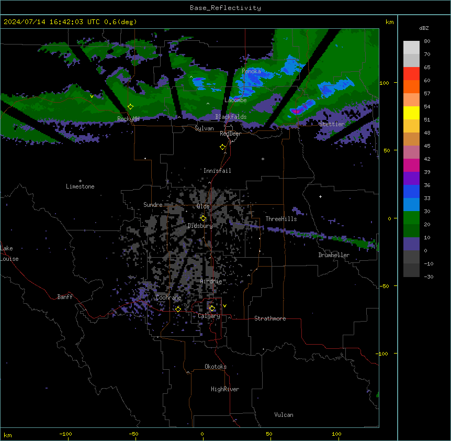Viewport: 451px width, 441px height.
Task: Click the ThreeHills label
Action: click(281, 219)
